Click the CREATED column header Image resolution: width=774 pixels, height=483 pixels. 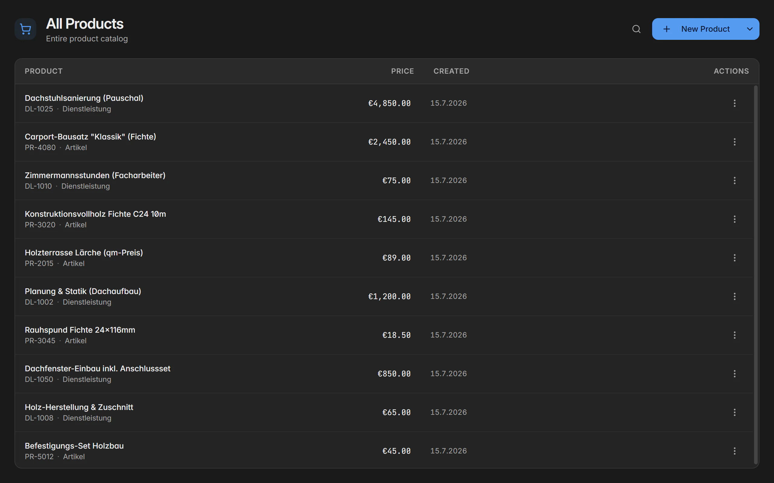451,71
